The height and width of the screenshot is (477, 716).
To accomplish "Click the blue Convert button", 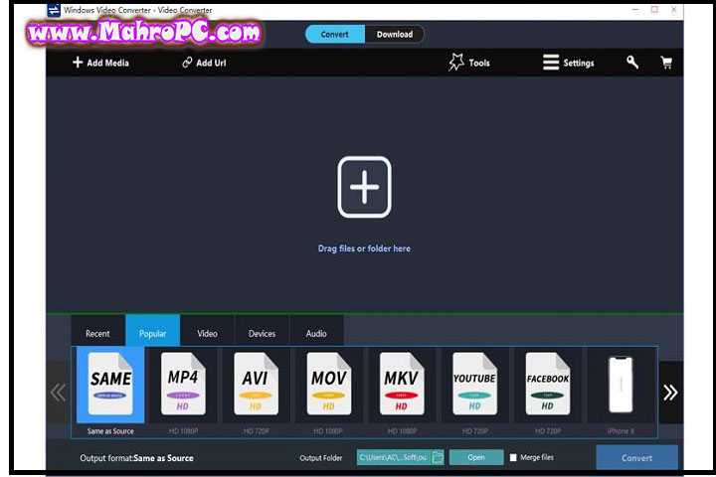I will pyautogui.click(x=636, y=458).
